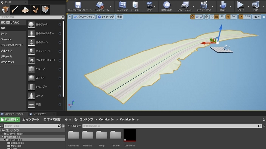Select the rotate gizmo tool in viewport

(x=197, y=17)
